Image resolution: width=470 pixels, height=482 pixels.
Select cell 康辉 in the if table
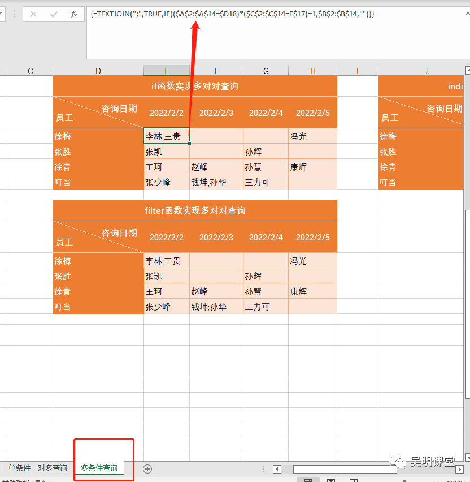click(x=313, y=167)
